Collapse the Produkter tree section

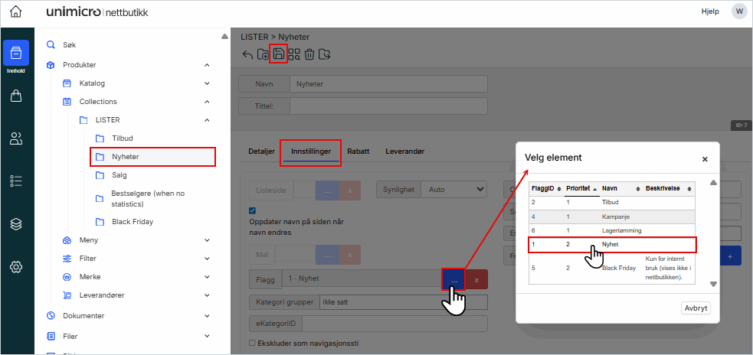pos(207,65)
